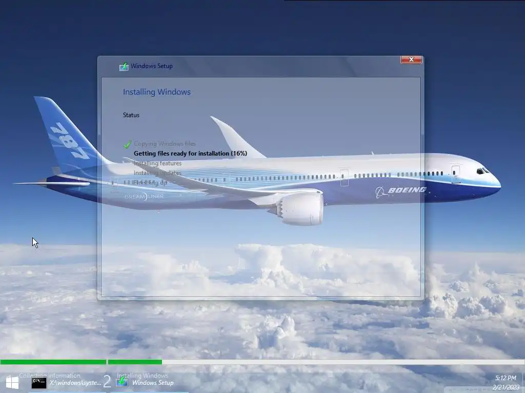Click 'Finishing up' step
The height and width of the screenshot is (393, 525).
pyautogui.click(x=150, y=183)
